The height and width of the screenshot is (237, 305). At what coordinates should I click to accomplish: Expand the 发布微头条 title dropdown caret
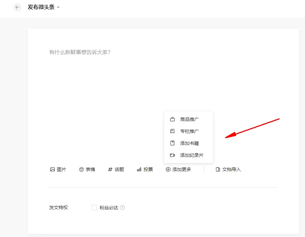pyautogui.click(x=58, y=7)
